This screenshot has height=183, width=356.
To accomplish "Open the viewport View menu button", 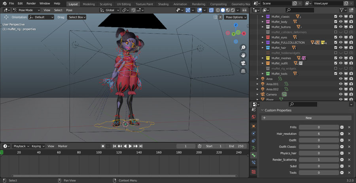I will pyautogui.click(x=47, y=10).
